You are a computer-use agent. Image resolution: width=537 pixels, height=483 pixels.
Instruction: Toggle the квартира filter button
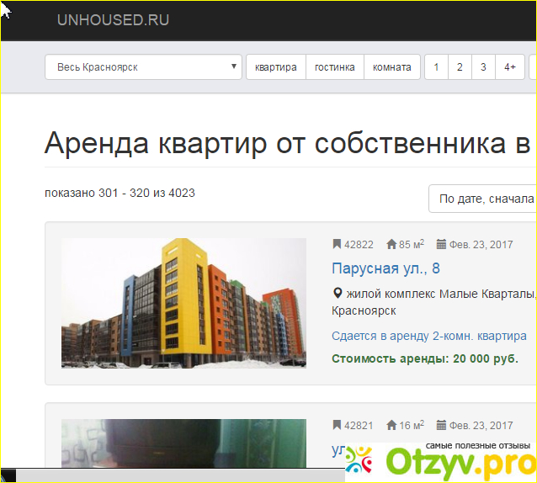tap(275, 67)
